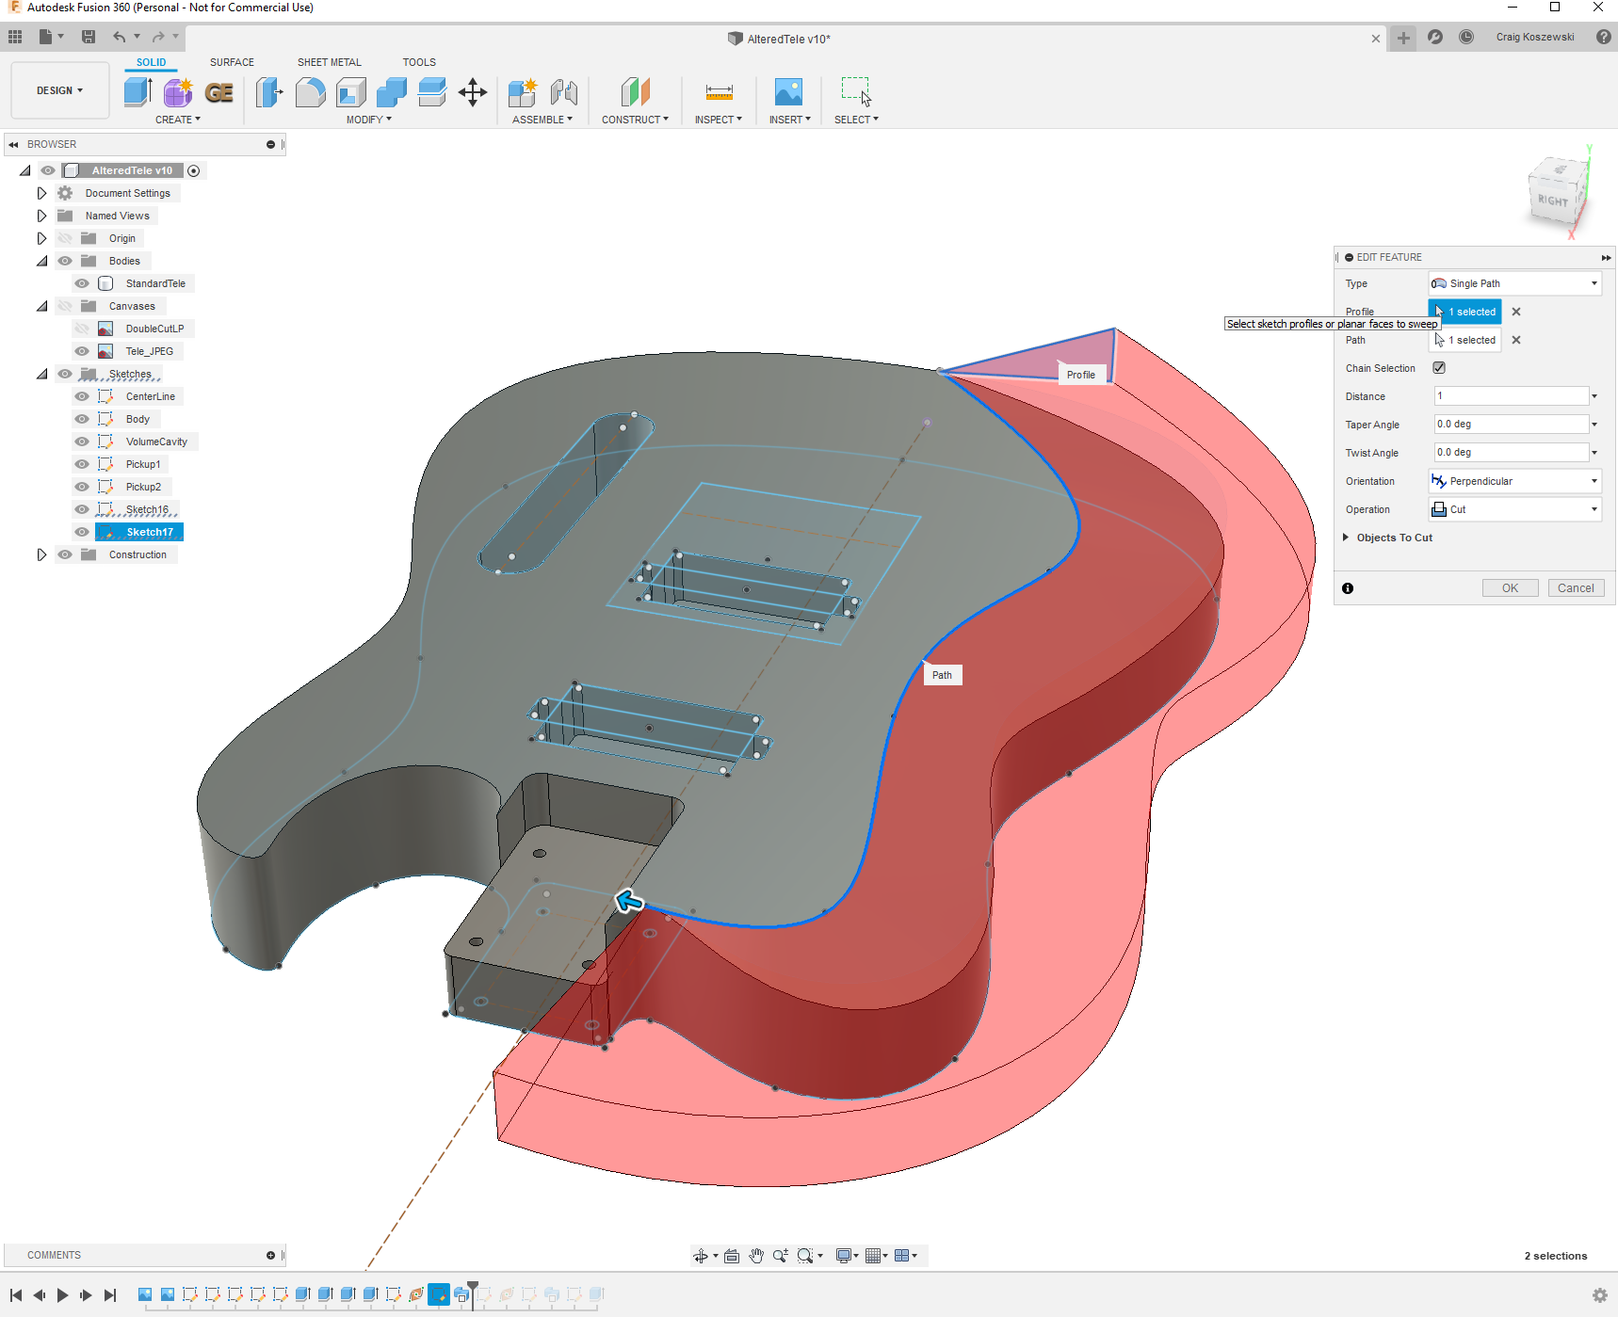Open the Help question mark icon
This screenshot has height=1317, width=1618.
[1604, 37]
